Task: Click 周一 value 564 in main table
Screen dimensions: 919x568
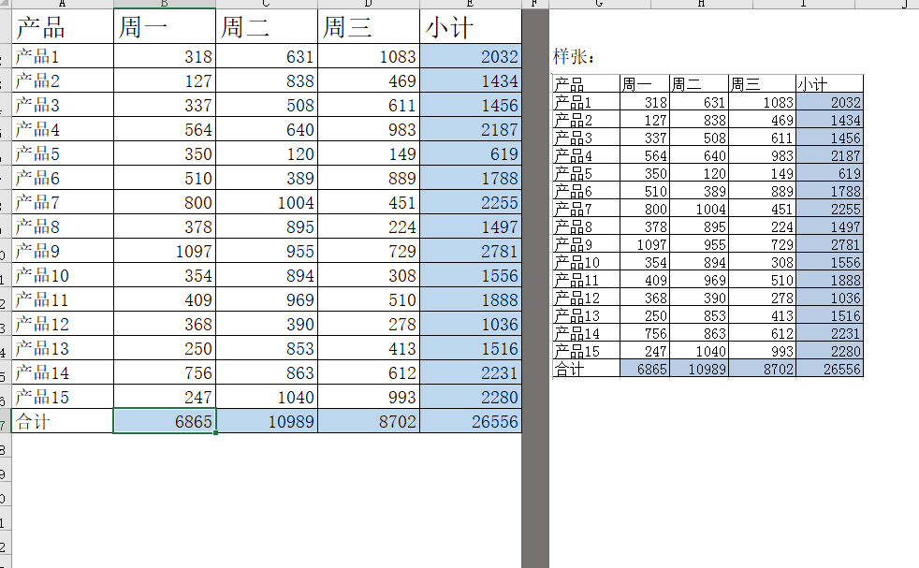Action: (165, 129)
